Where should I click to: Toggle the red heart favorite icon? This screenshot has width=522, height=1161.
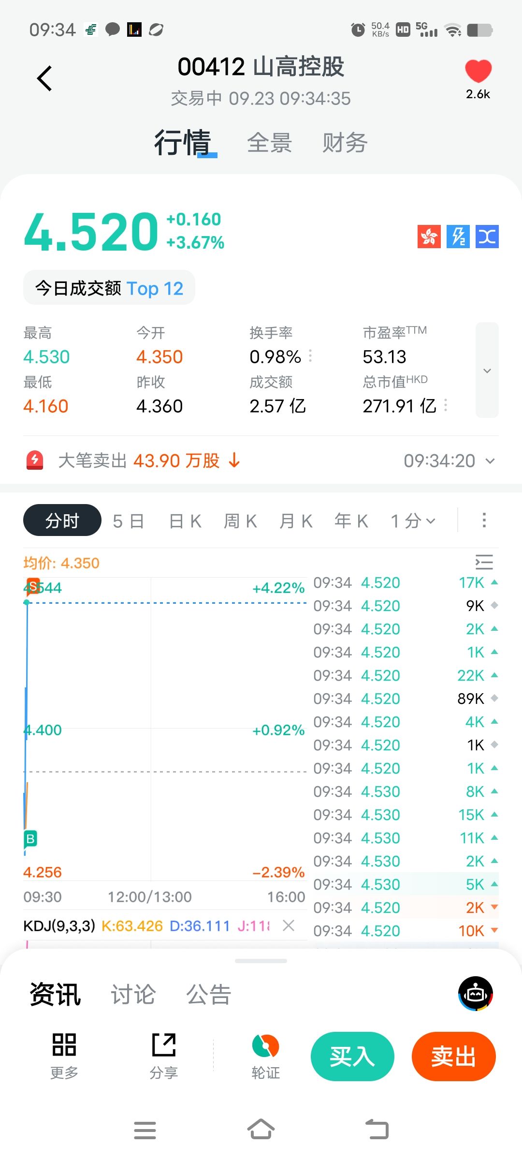point(478,71)
